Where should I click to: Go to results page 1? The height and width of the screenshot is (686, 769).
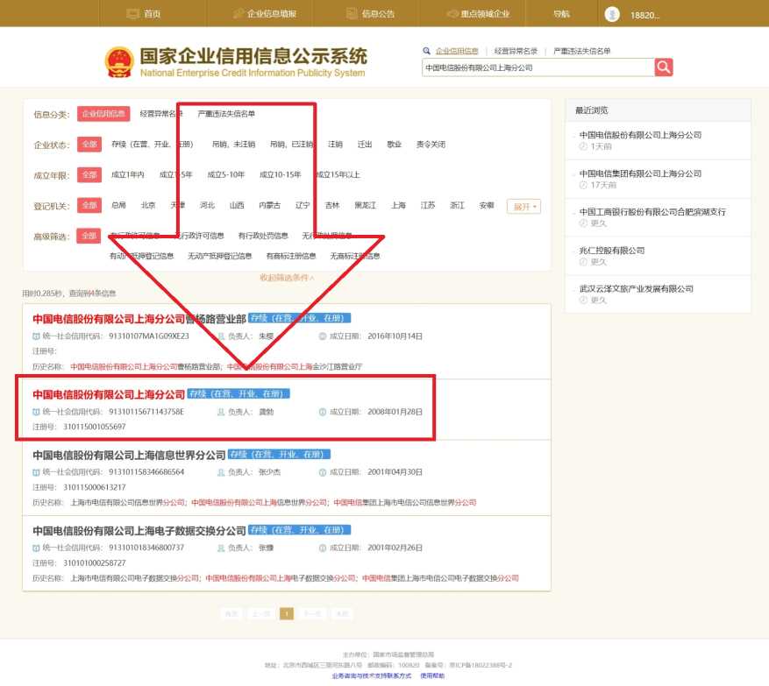(x=287, y=613)
